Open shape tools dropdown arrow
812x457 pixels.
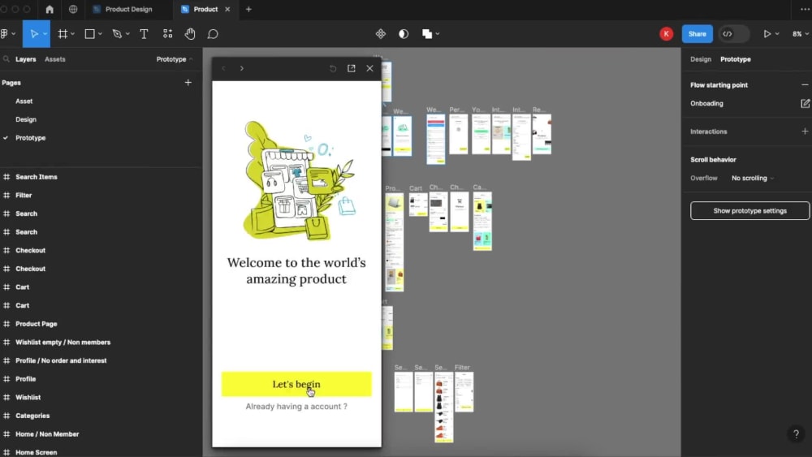(x=100, y=33)
